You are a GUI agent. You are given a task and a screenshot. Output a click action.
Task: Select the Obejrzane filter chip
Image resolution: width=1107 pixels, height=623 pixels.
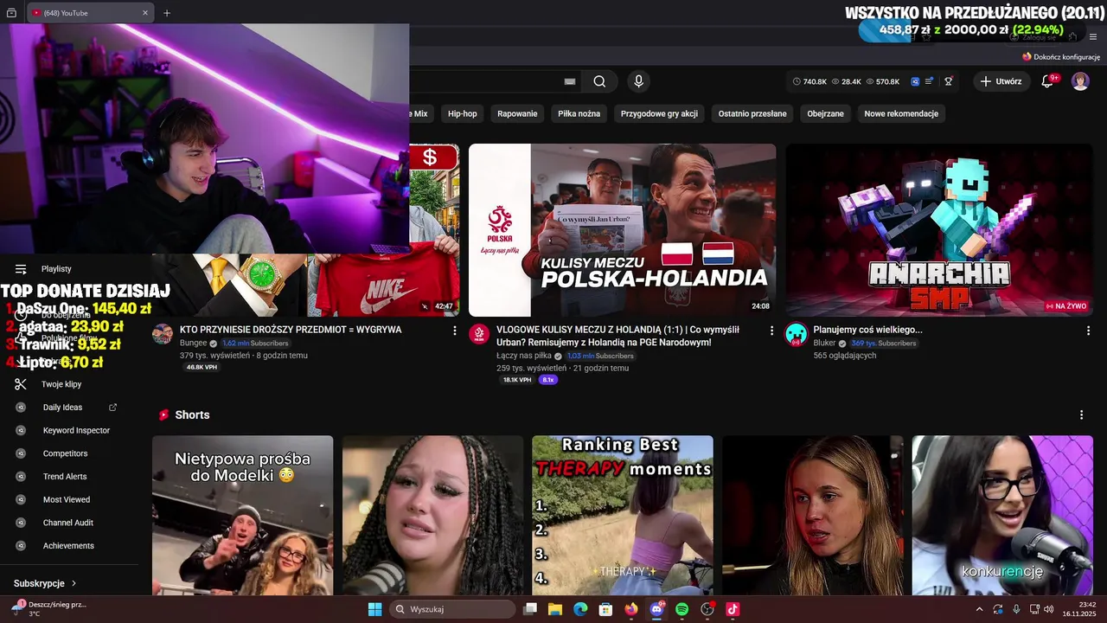click(825, 113)
